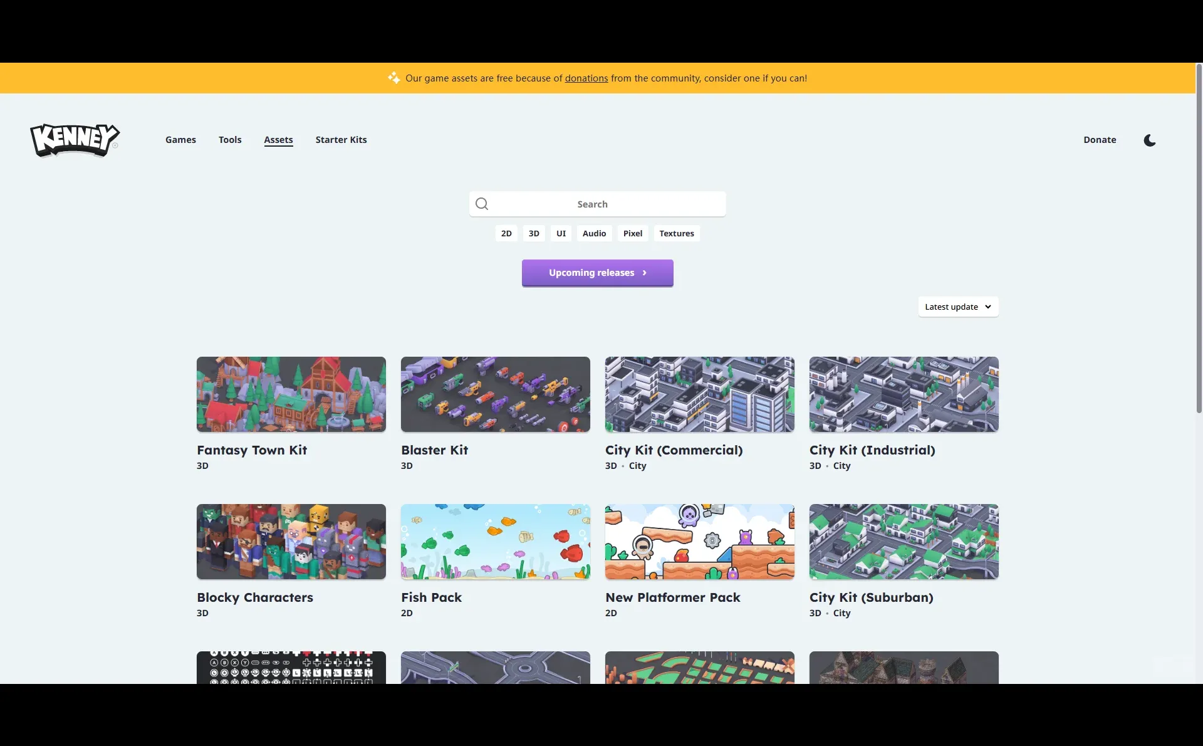The width and height of the screenshot is (1203, 746).
Task: Open the Games menu item
Action: click(x=180, y=140)
